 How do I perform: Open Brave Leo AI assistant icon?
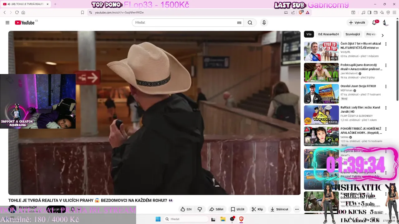tap(382, 12)
